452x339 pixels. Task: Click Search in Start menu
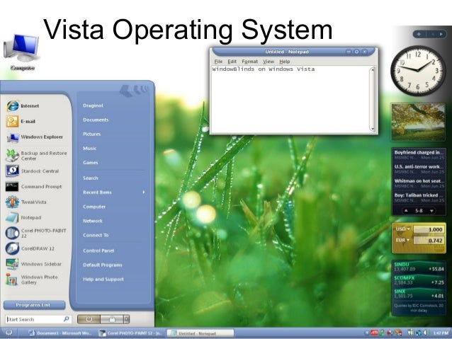coord(91,178)
